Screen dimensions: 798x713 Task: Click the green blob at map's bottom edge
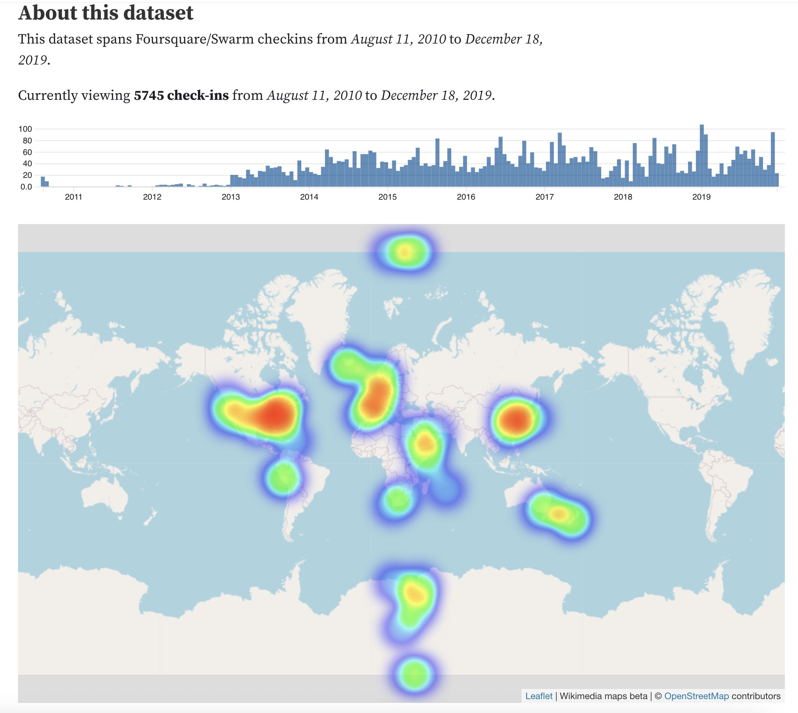[414, 674]
